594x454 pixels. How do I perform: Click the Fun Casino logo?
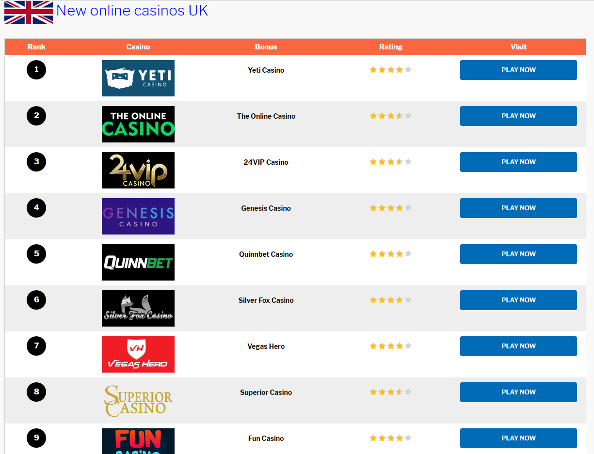138,441
